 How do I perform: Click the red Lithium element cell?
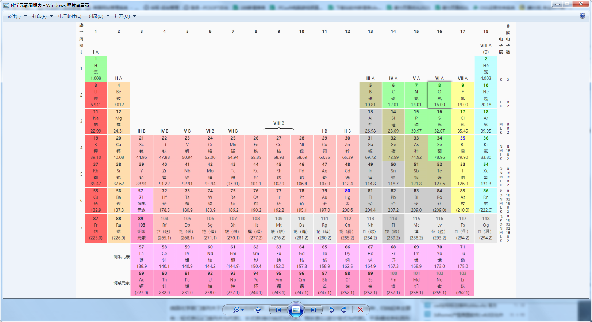pyautogui.click(x=96, y=95)
